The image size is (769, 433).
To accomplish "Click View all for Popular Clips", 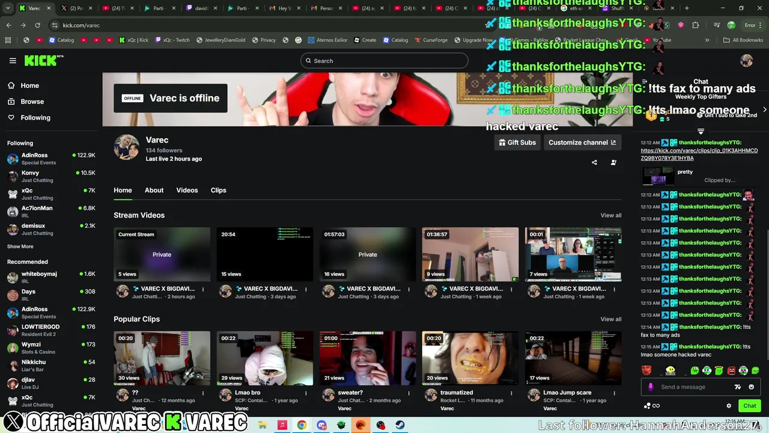I will tap(611, 319).
